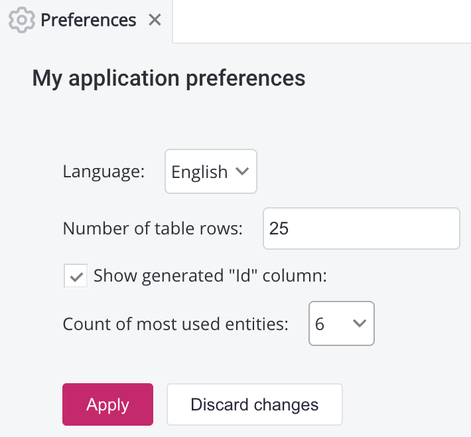The width and height of the screenshot is (471, 437).
Task: Click the Preferences gear icon
Action: coord(21,21)
